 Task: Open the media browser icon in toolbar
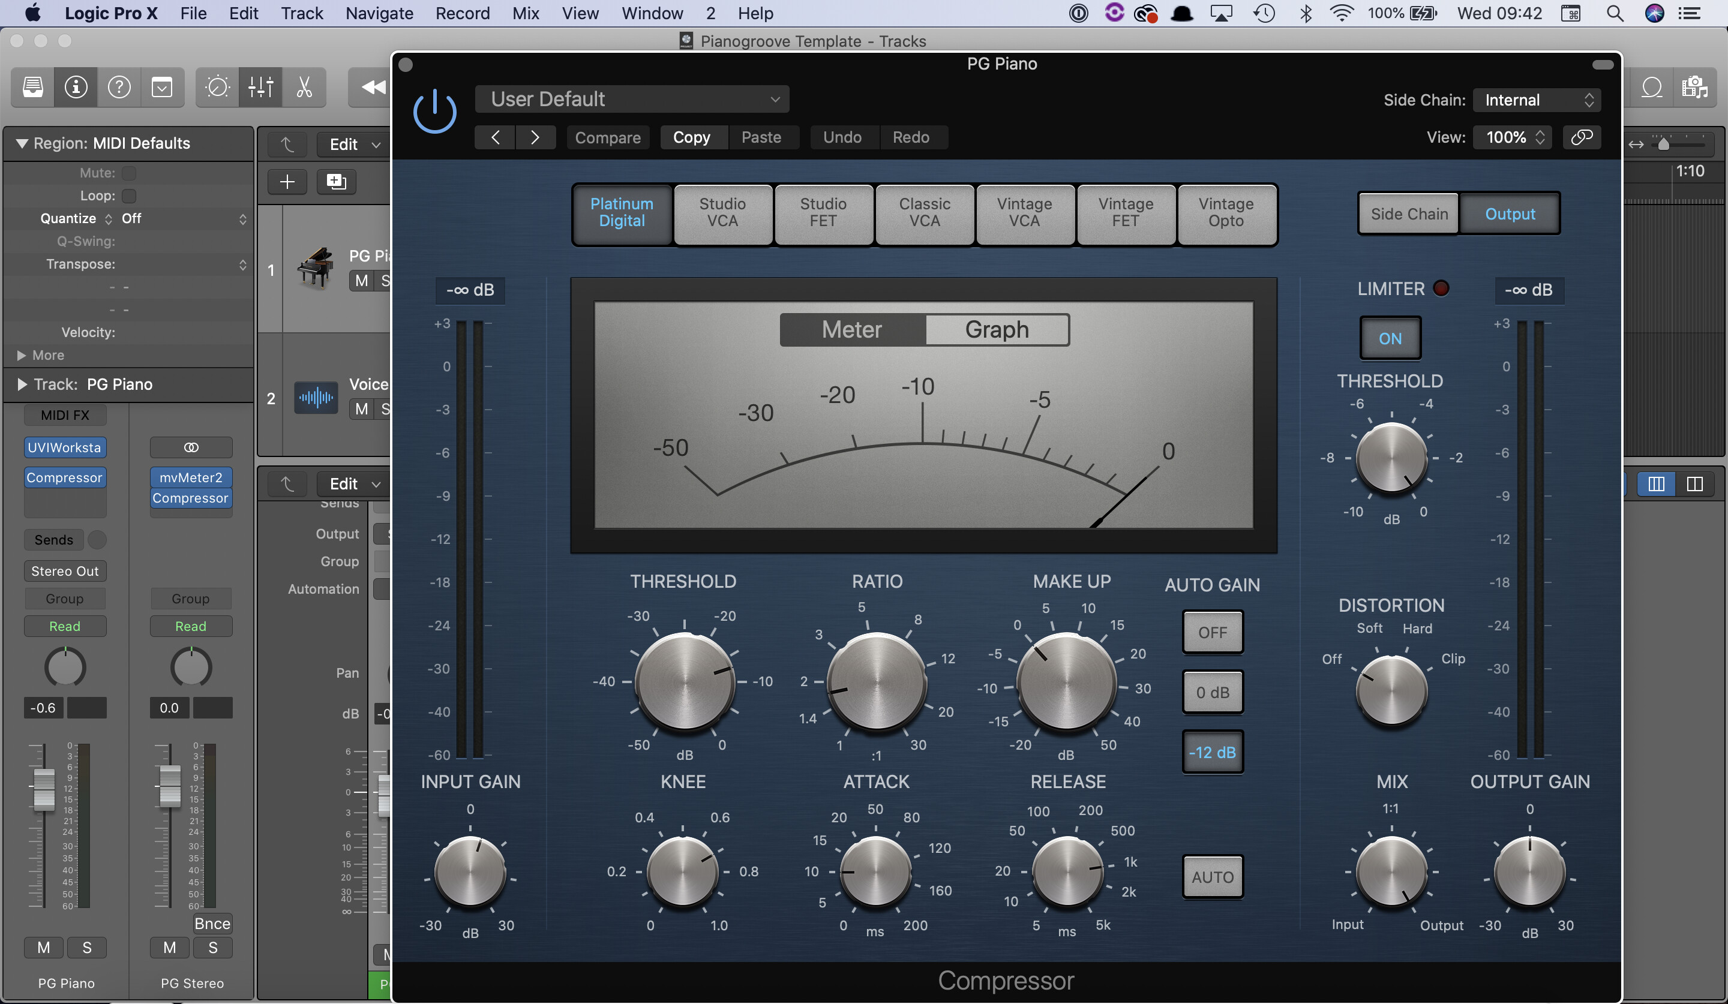pos(1694,87)
